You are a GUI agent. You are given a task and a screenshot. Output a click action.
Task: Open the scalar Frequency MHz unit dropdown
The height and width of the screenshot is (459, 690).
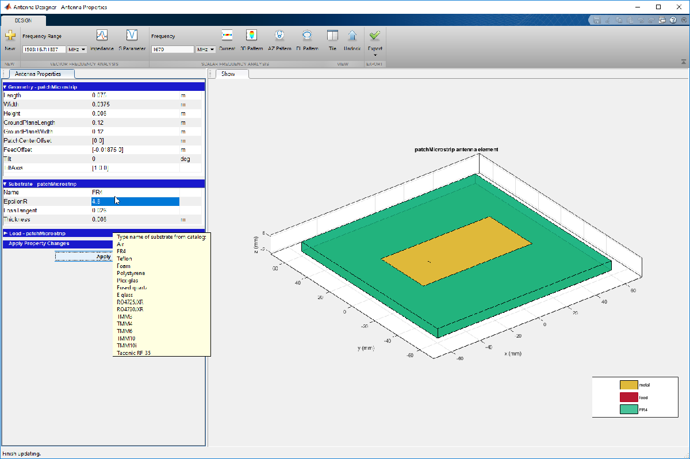206,49
